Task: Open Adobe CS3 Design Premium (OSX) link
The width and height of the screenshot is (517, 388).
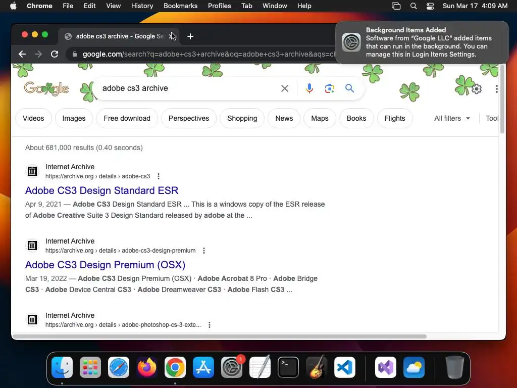Action: click(105, 265)
